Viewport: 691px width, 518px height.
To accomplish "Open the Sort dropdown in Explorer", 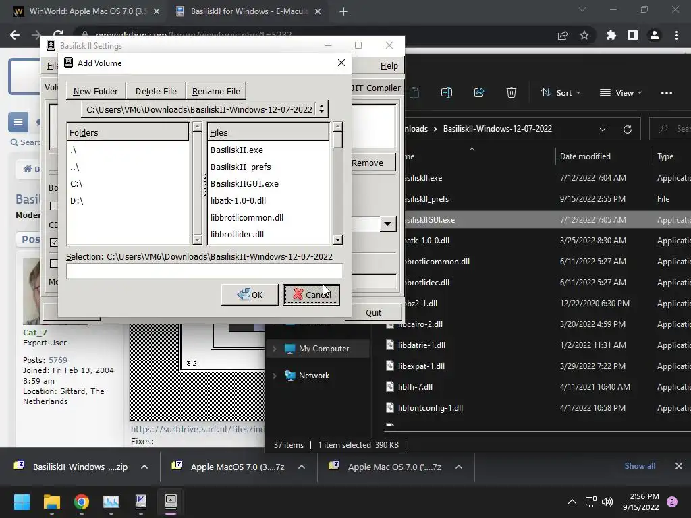I will tap(561, 92).
